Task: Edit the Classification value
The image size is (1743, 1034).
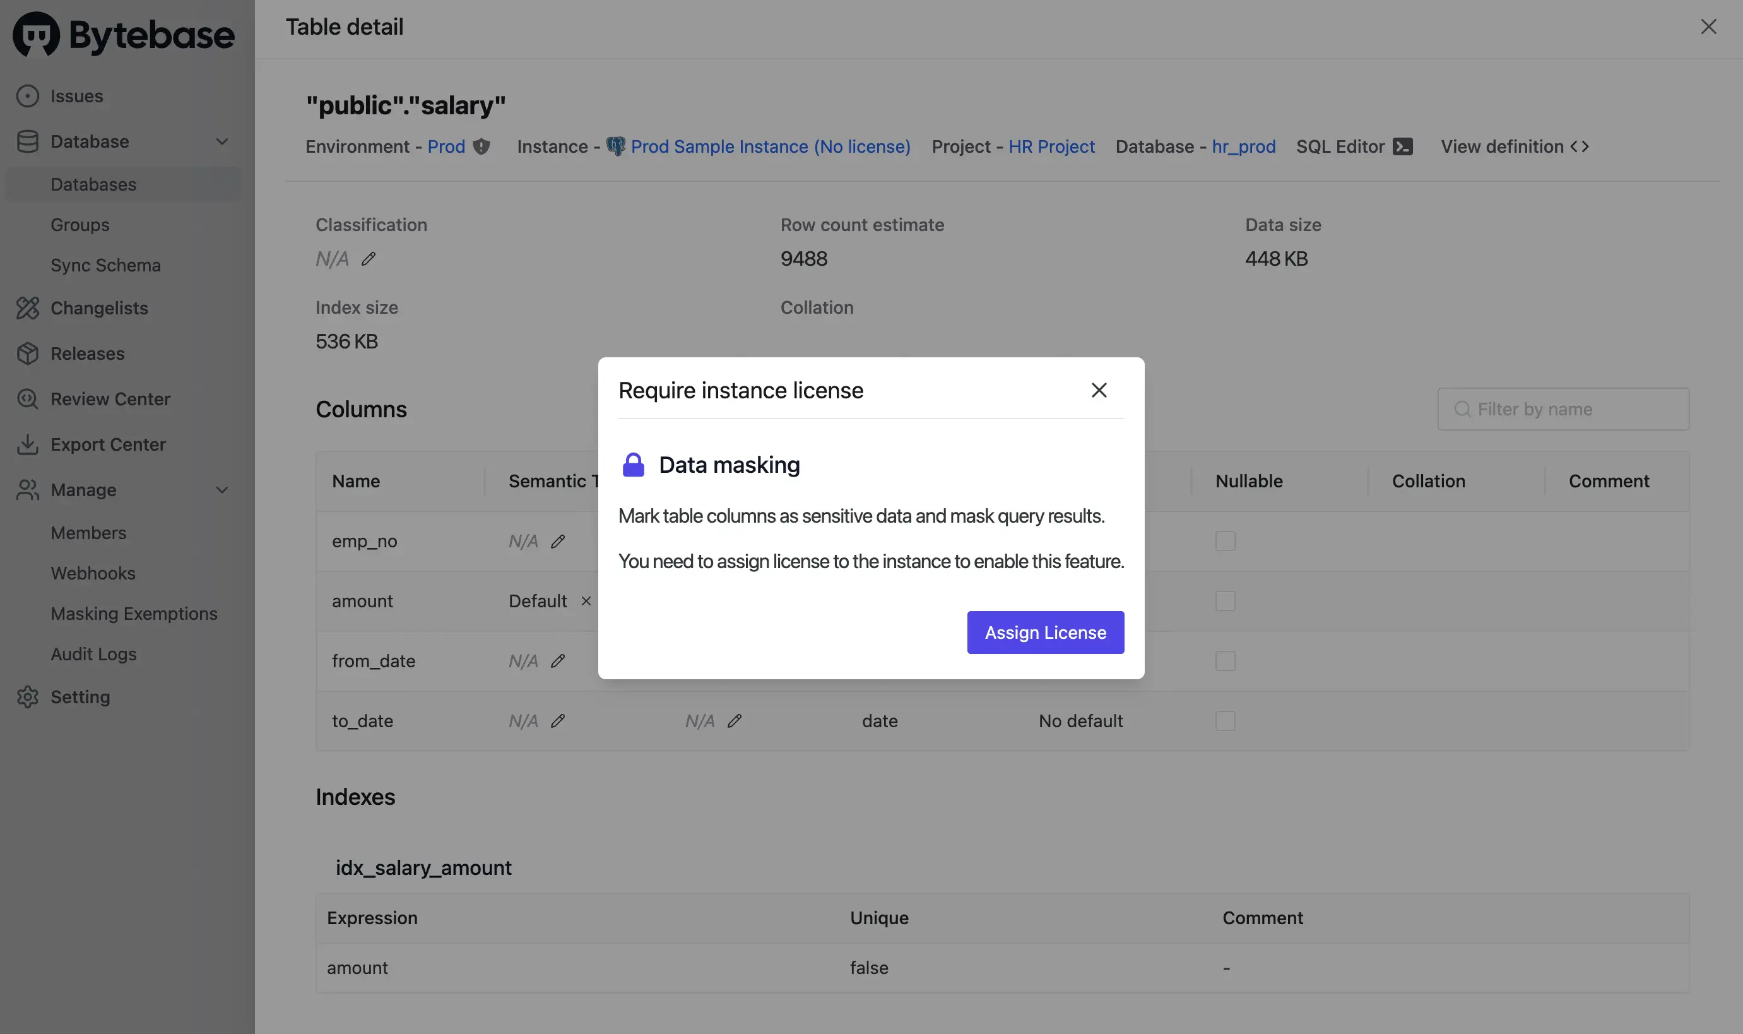Action: 369,259
